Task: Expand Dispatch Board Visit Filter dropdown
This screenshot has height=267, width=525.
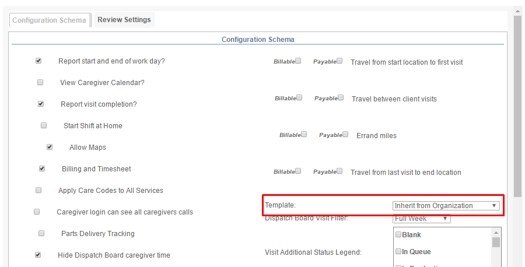Action: (422, 219)
